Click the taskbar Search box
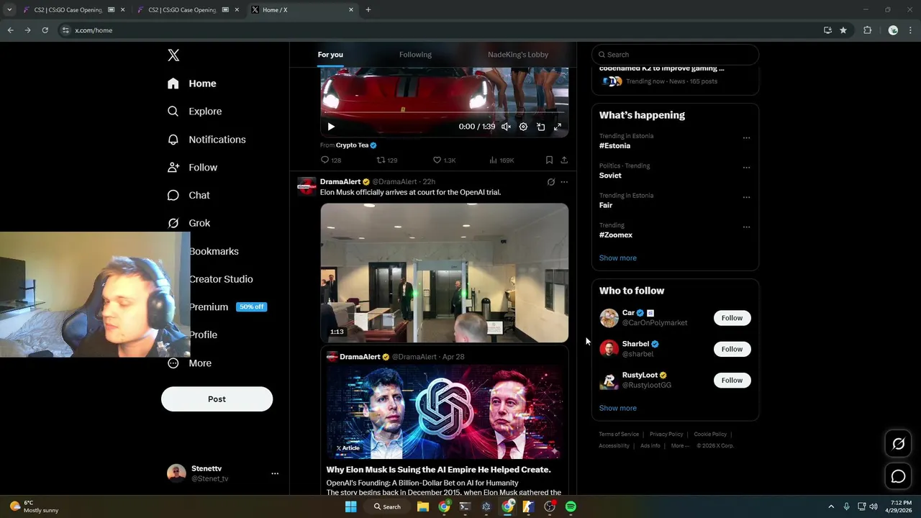921x518 pixels. click(x=387, y=506)
